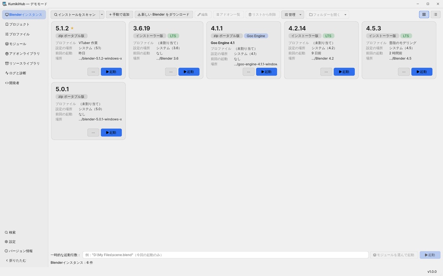Screen dimensions: 443x276
Task: Open the more options menu for Blender 5.0.1
Action: [93, 133]
